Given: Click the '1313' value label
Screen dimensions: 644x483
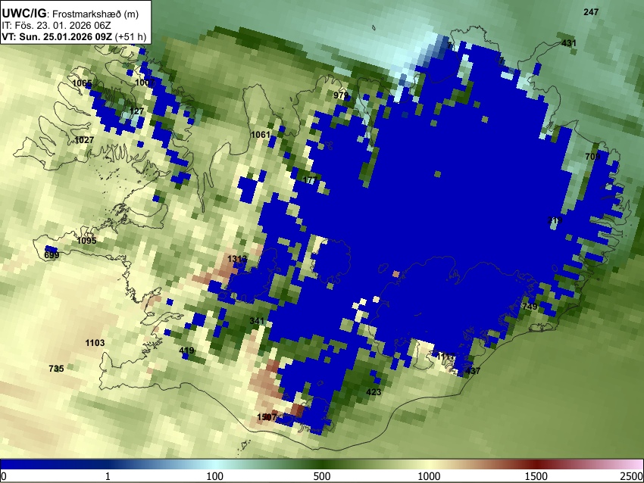Looking at the screenshot, I should 237,259.
